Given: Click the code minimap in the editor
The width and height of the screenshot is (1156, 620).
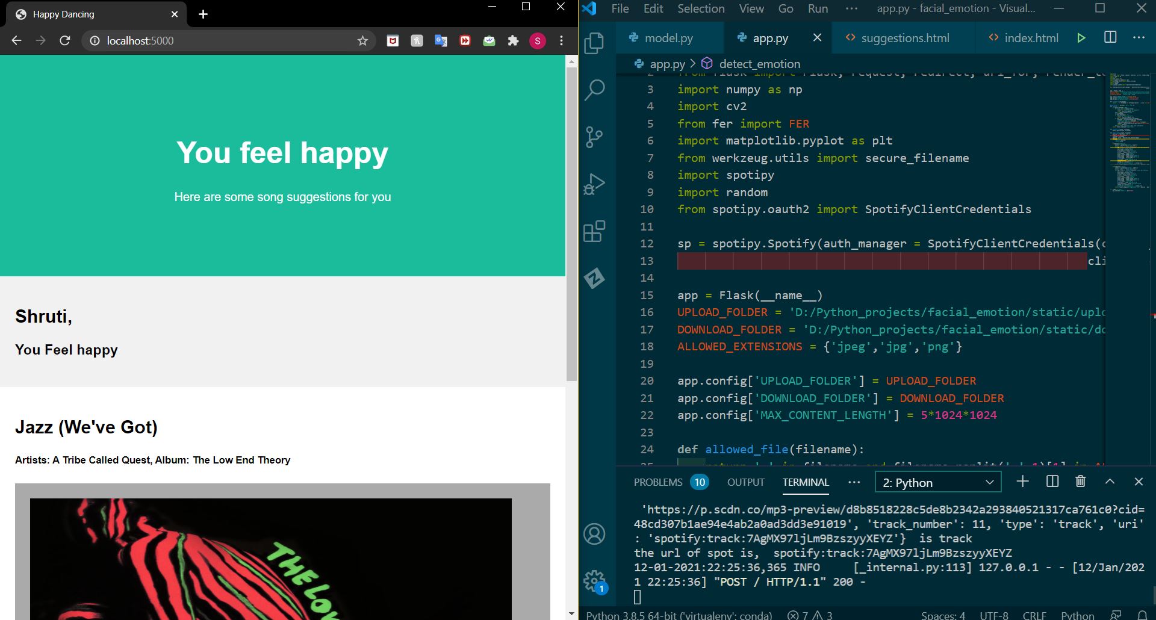Looking at the screenshot, I should (1130, 132).
